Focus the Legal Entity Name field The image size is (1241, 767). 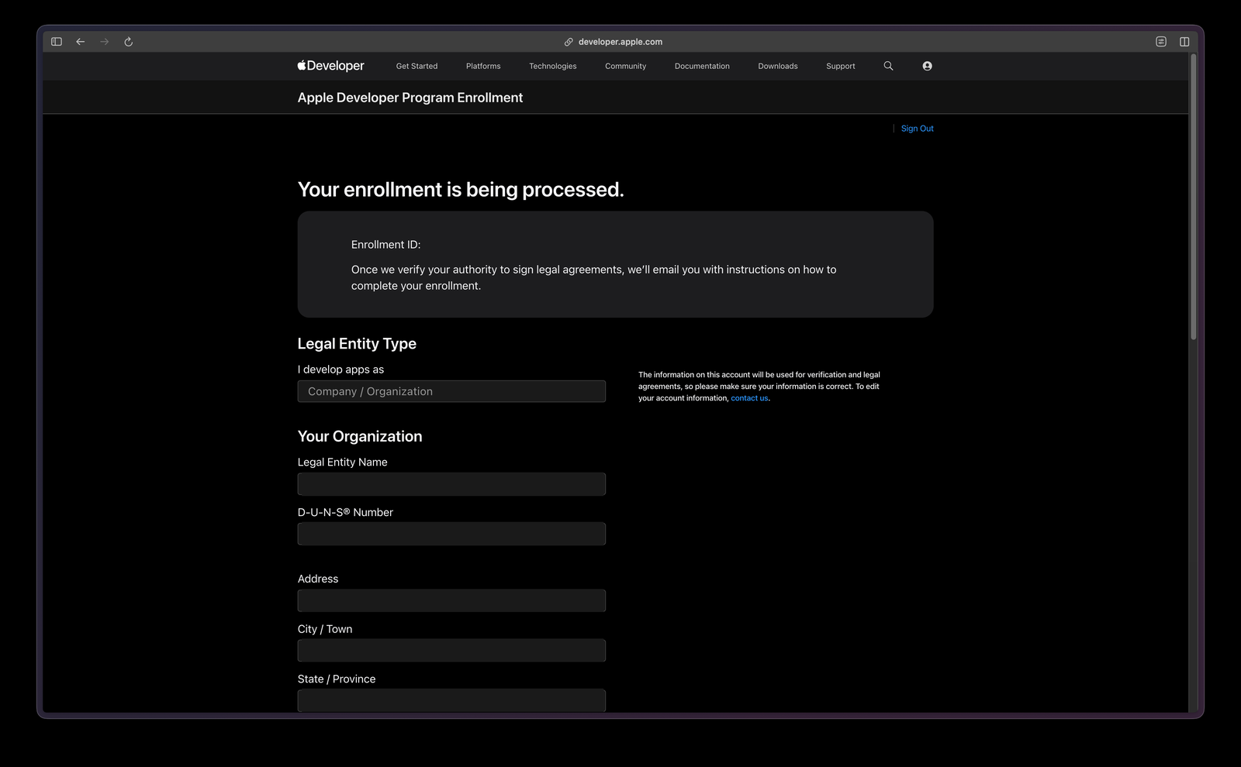(451, 484)
